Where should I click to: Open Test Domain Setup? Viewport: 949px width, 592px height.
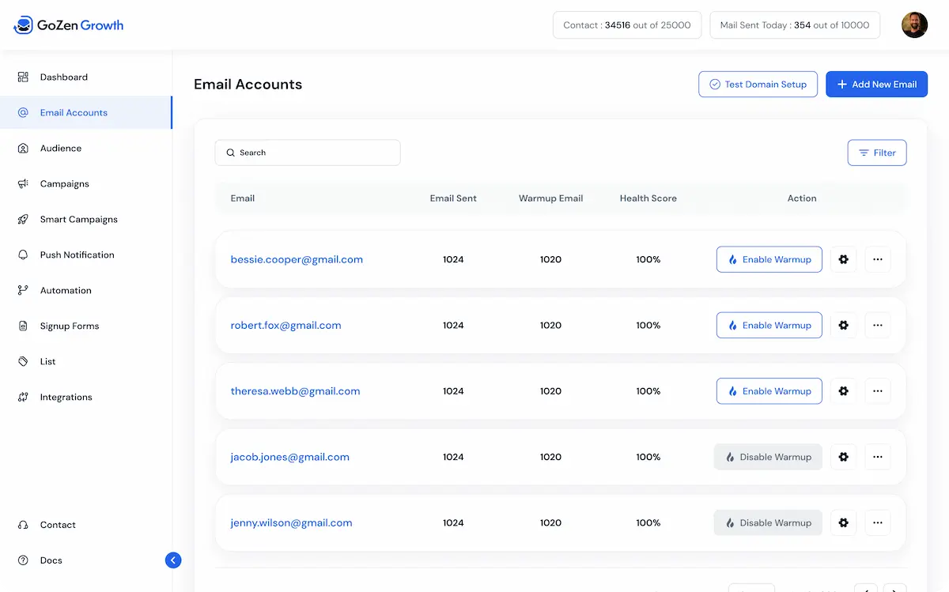758,84
